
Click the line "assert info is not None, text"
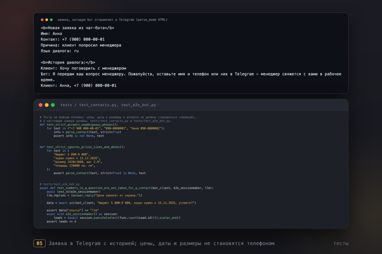[x=79, y=136]
